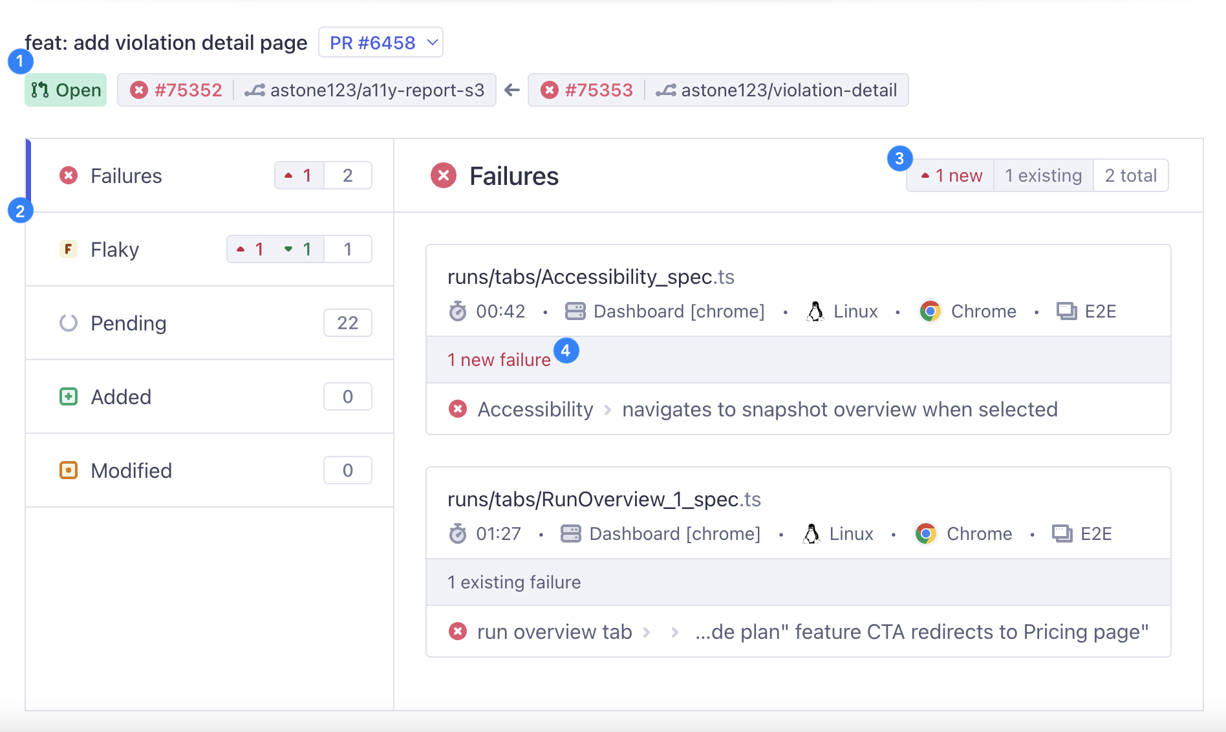Select the Flaky tab in sidebar
Image resolution: width=1226 pixels, height=732 pixels.
(x=114, y=250)
